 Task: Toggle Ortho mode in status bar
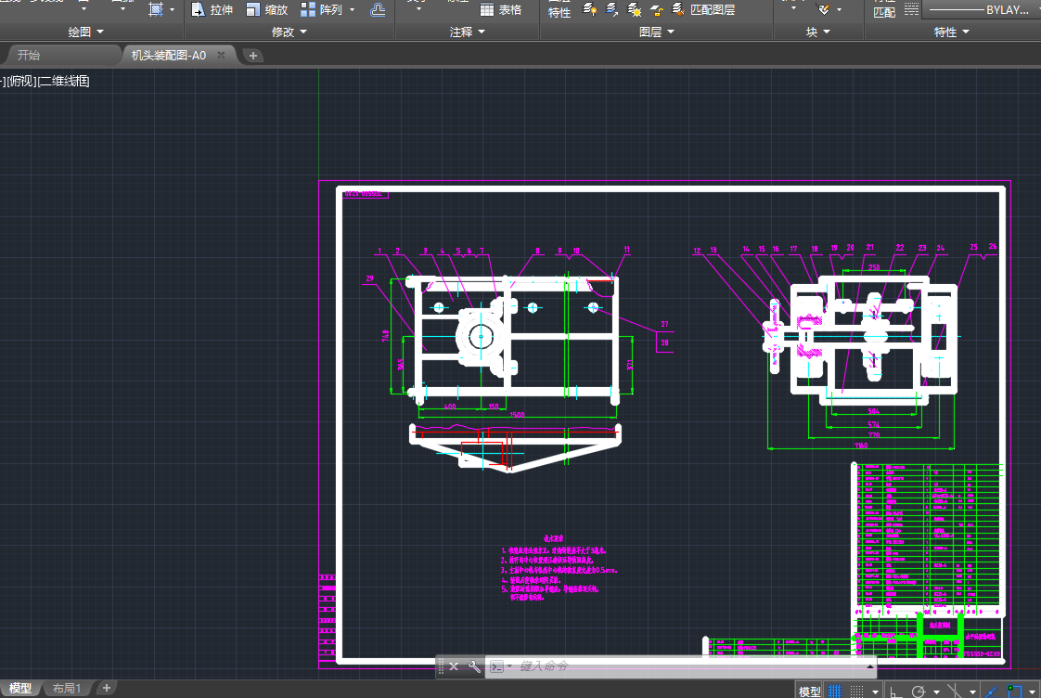(x=895, y=692)
